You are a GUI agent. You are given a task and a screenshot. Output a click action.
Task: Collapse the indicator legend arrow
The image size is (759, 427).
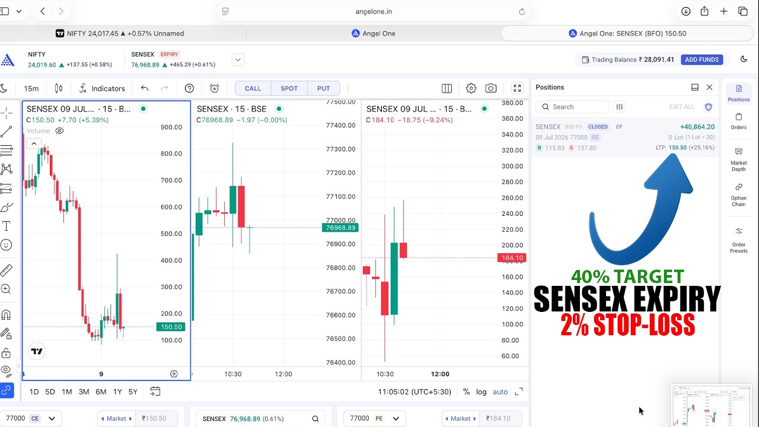(x=34, y=144)
